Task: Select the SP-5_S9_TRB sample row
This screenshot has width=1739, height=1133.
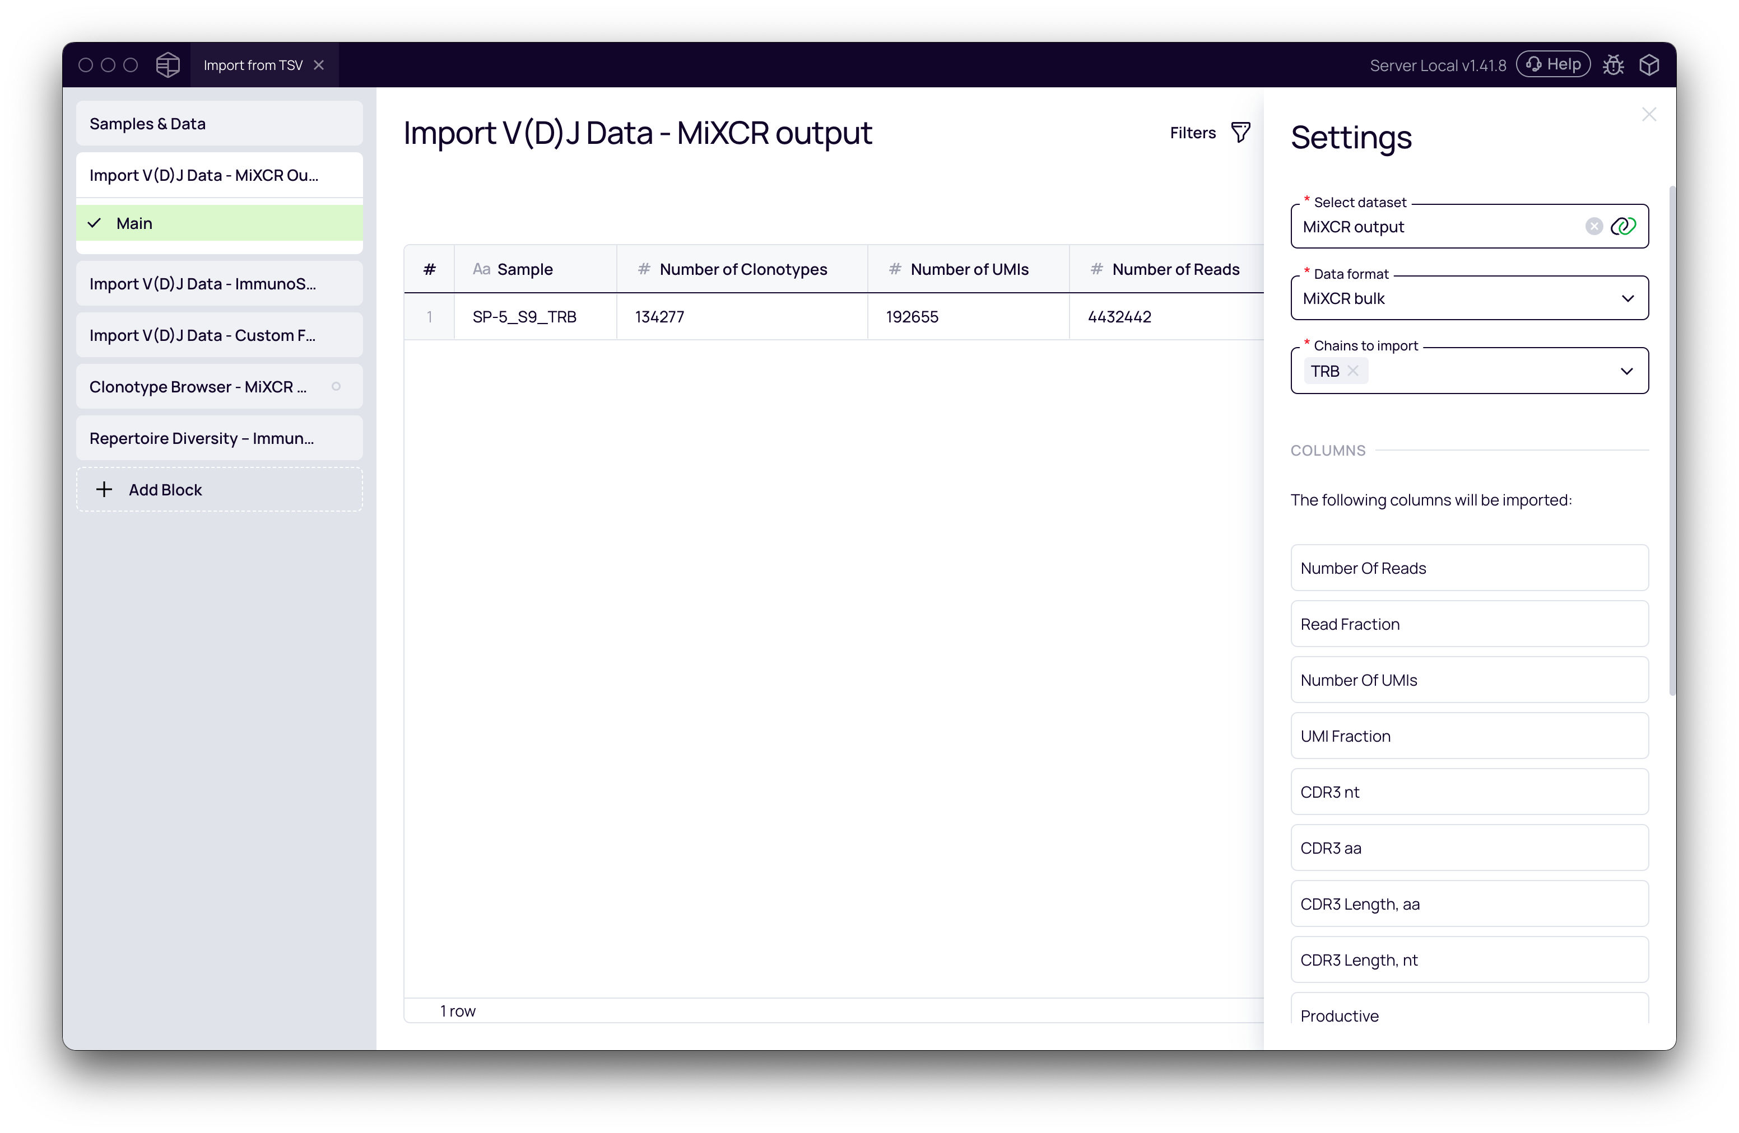Action: (x=524, y=316)
